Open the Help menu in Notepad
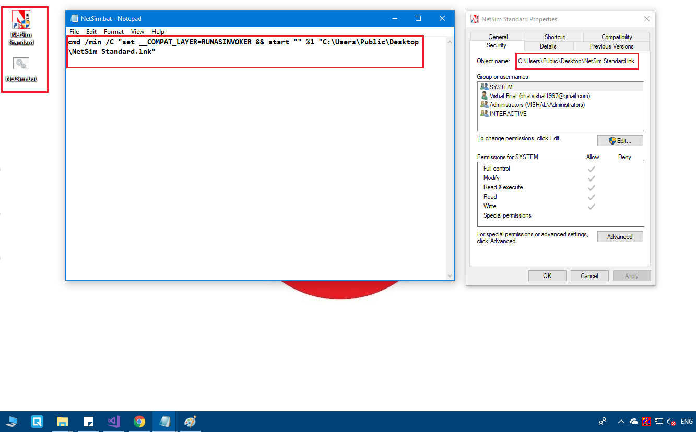 [x=158, y=32]
